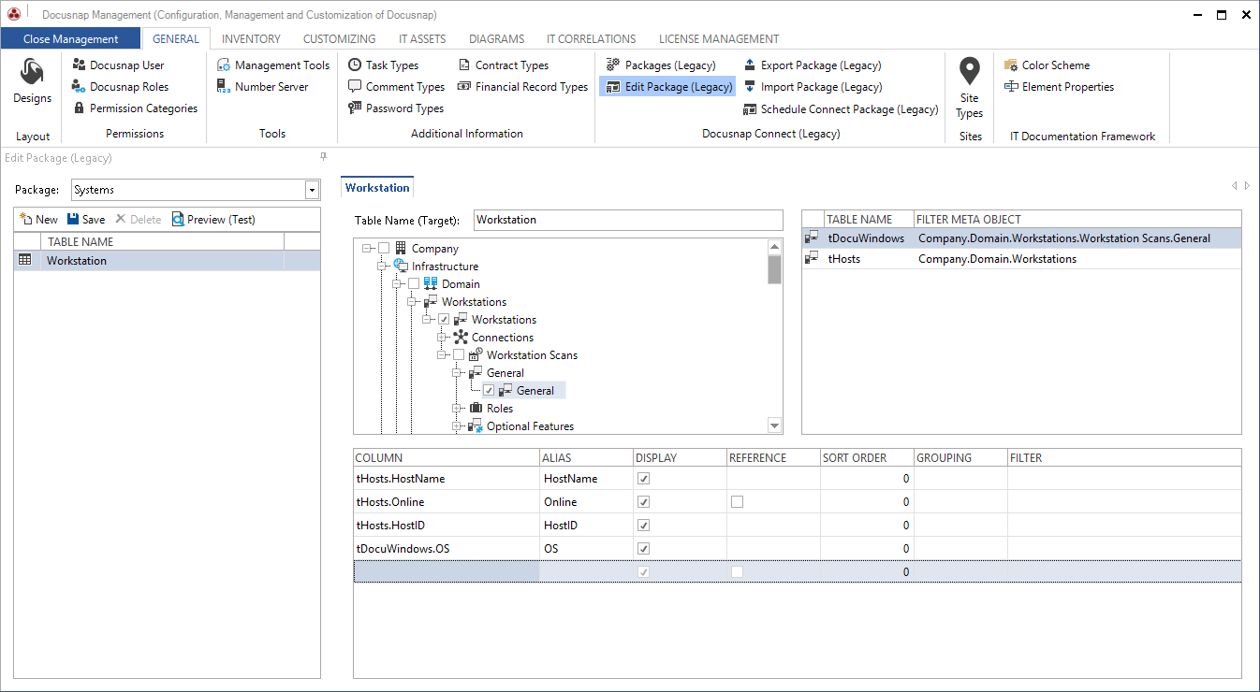Open Packages (Legacy)
1260x692 pixels.
click(x=661, y=65)
